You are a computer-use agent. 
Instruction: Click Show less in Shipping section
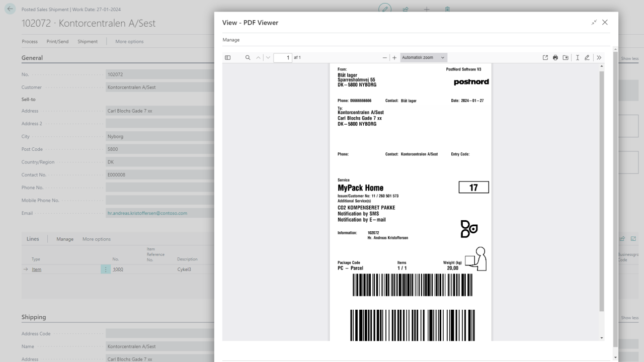629,318
